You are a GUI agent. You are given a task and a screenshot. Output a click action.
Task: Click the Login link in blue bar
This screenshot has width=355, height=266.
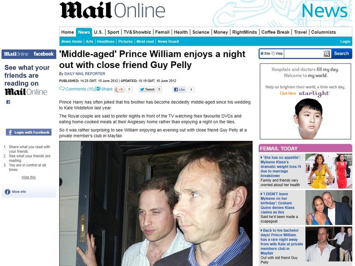pyautogui.click(x=345, y=42)
